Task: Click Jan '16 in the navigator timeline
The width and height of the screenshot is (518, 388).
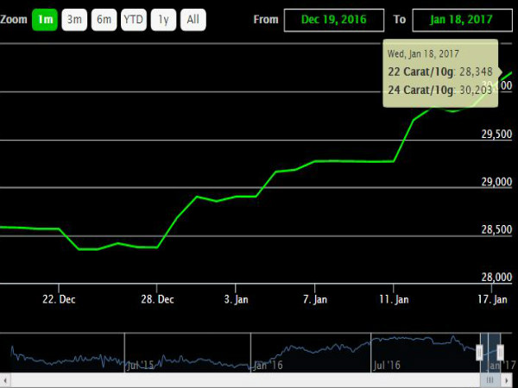Action: click(x=266, y=366)
